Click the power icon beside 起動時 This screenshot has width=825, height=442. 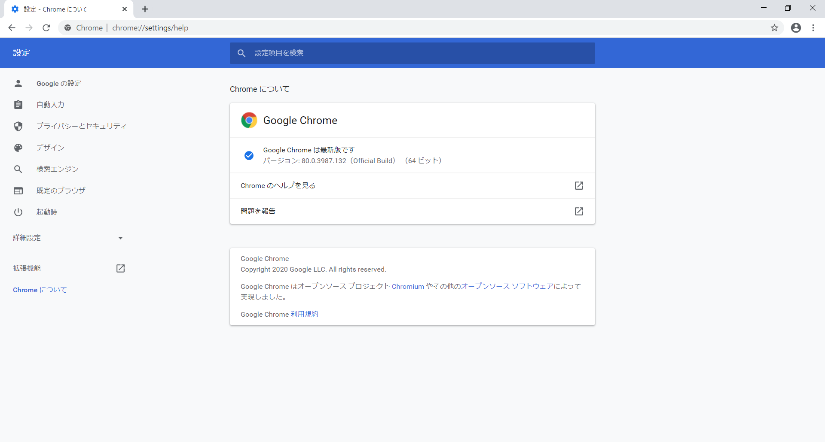tap(18, 212)
